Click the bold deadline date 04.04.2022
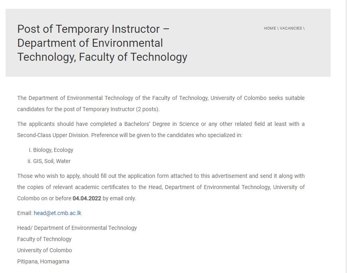 [x=87, y=198]
